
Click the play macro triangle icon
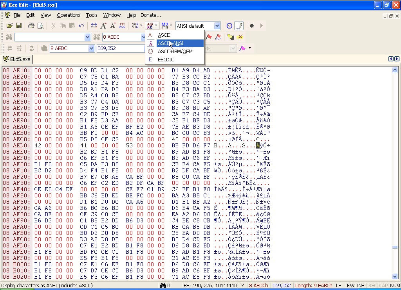pyautogui.click(x=261, y=25)
